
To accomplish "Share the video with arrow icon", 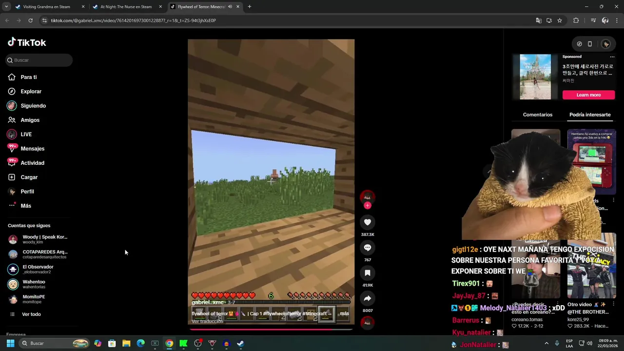I will point(368,298).
